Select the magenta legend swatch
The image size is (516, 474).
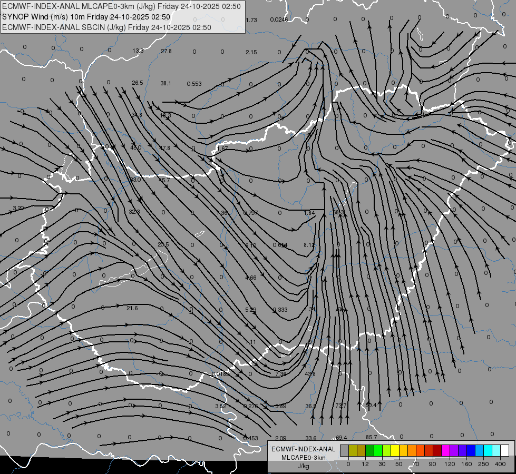(445, 450)
